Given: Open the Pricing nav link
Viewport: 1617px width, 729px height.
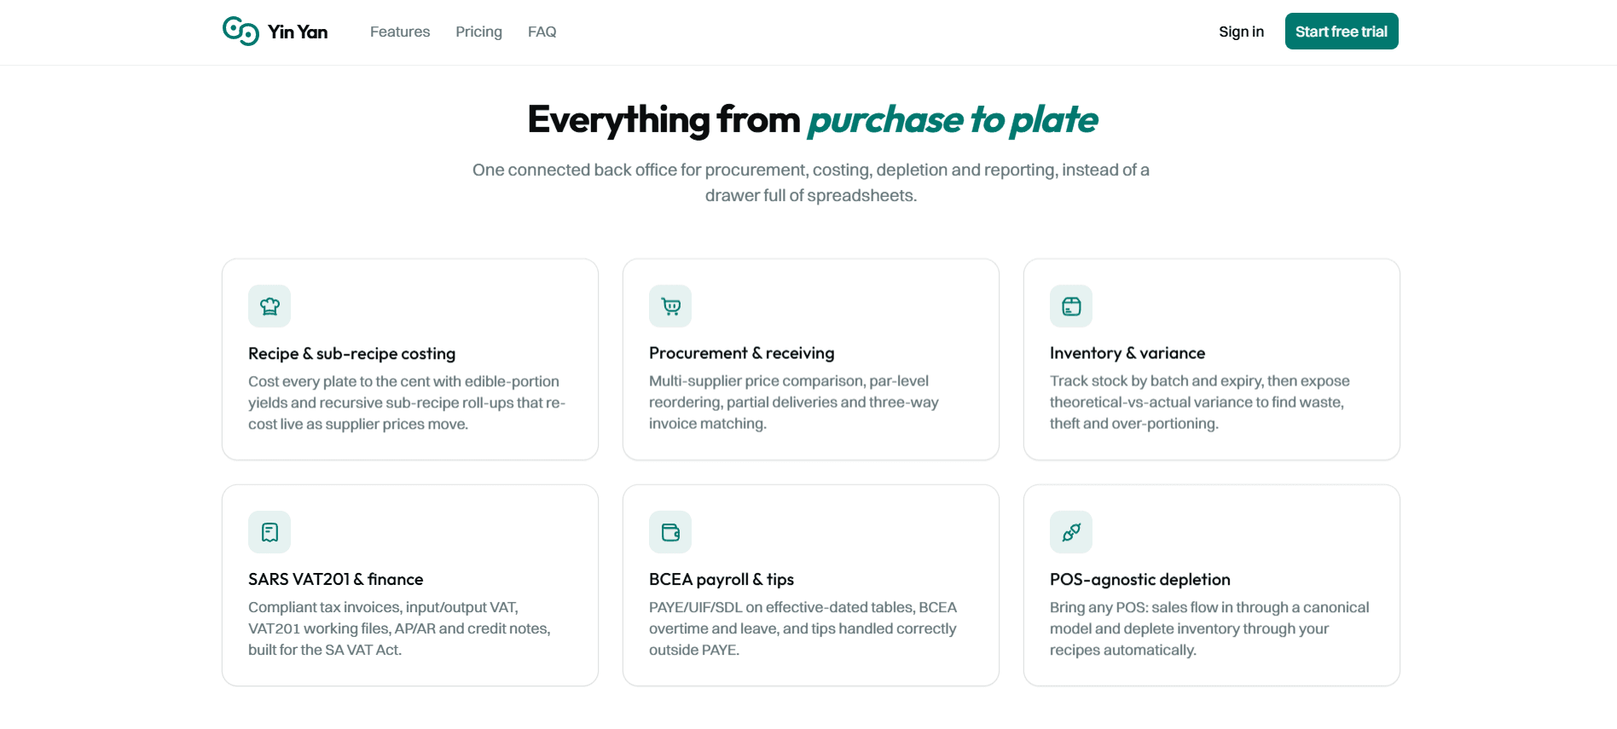Looking at the screenshot, I should [x=478, y=32].
